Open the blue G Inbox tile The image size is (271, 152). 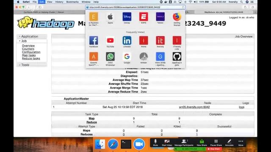tap(160, 57)
